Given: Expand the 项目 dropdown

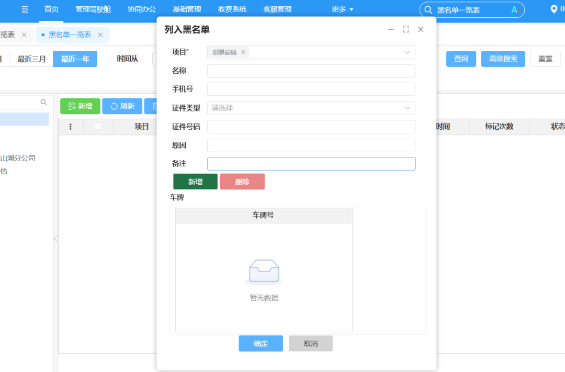Looking at the screenshot, I should pos(407,52).
